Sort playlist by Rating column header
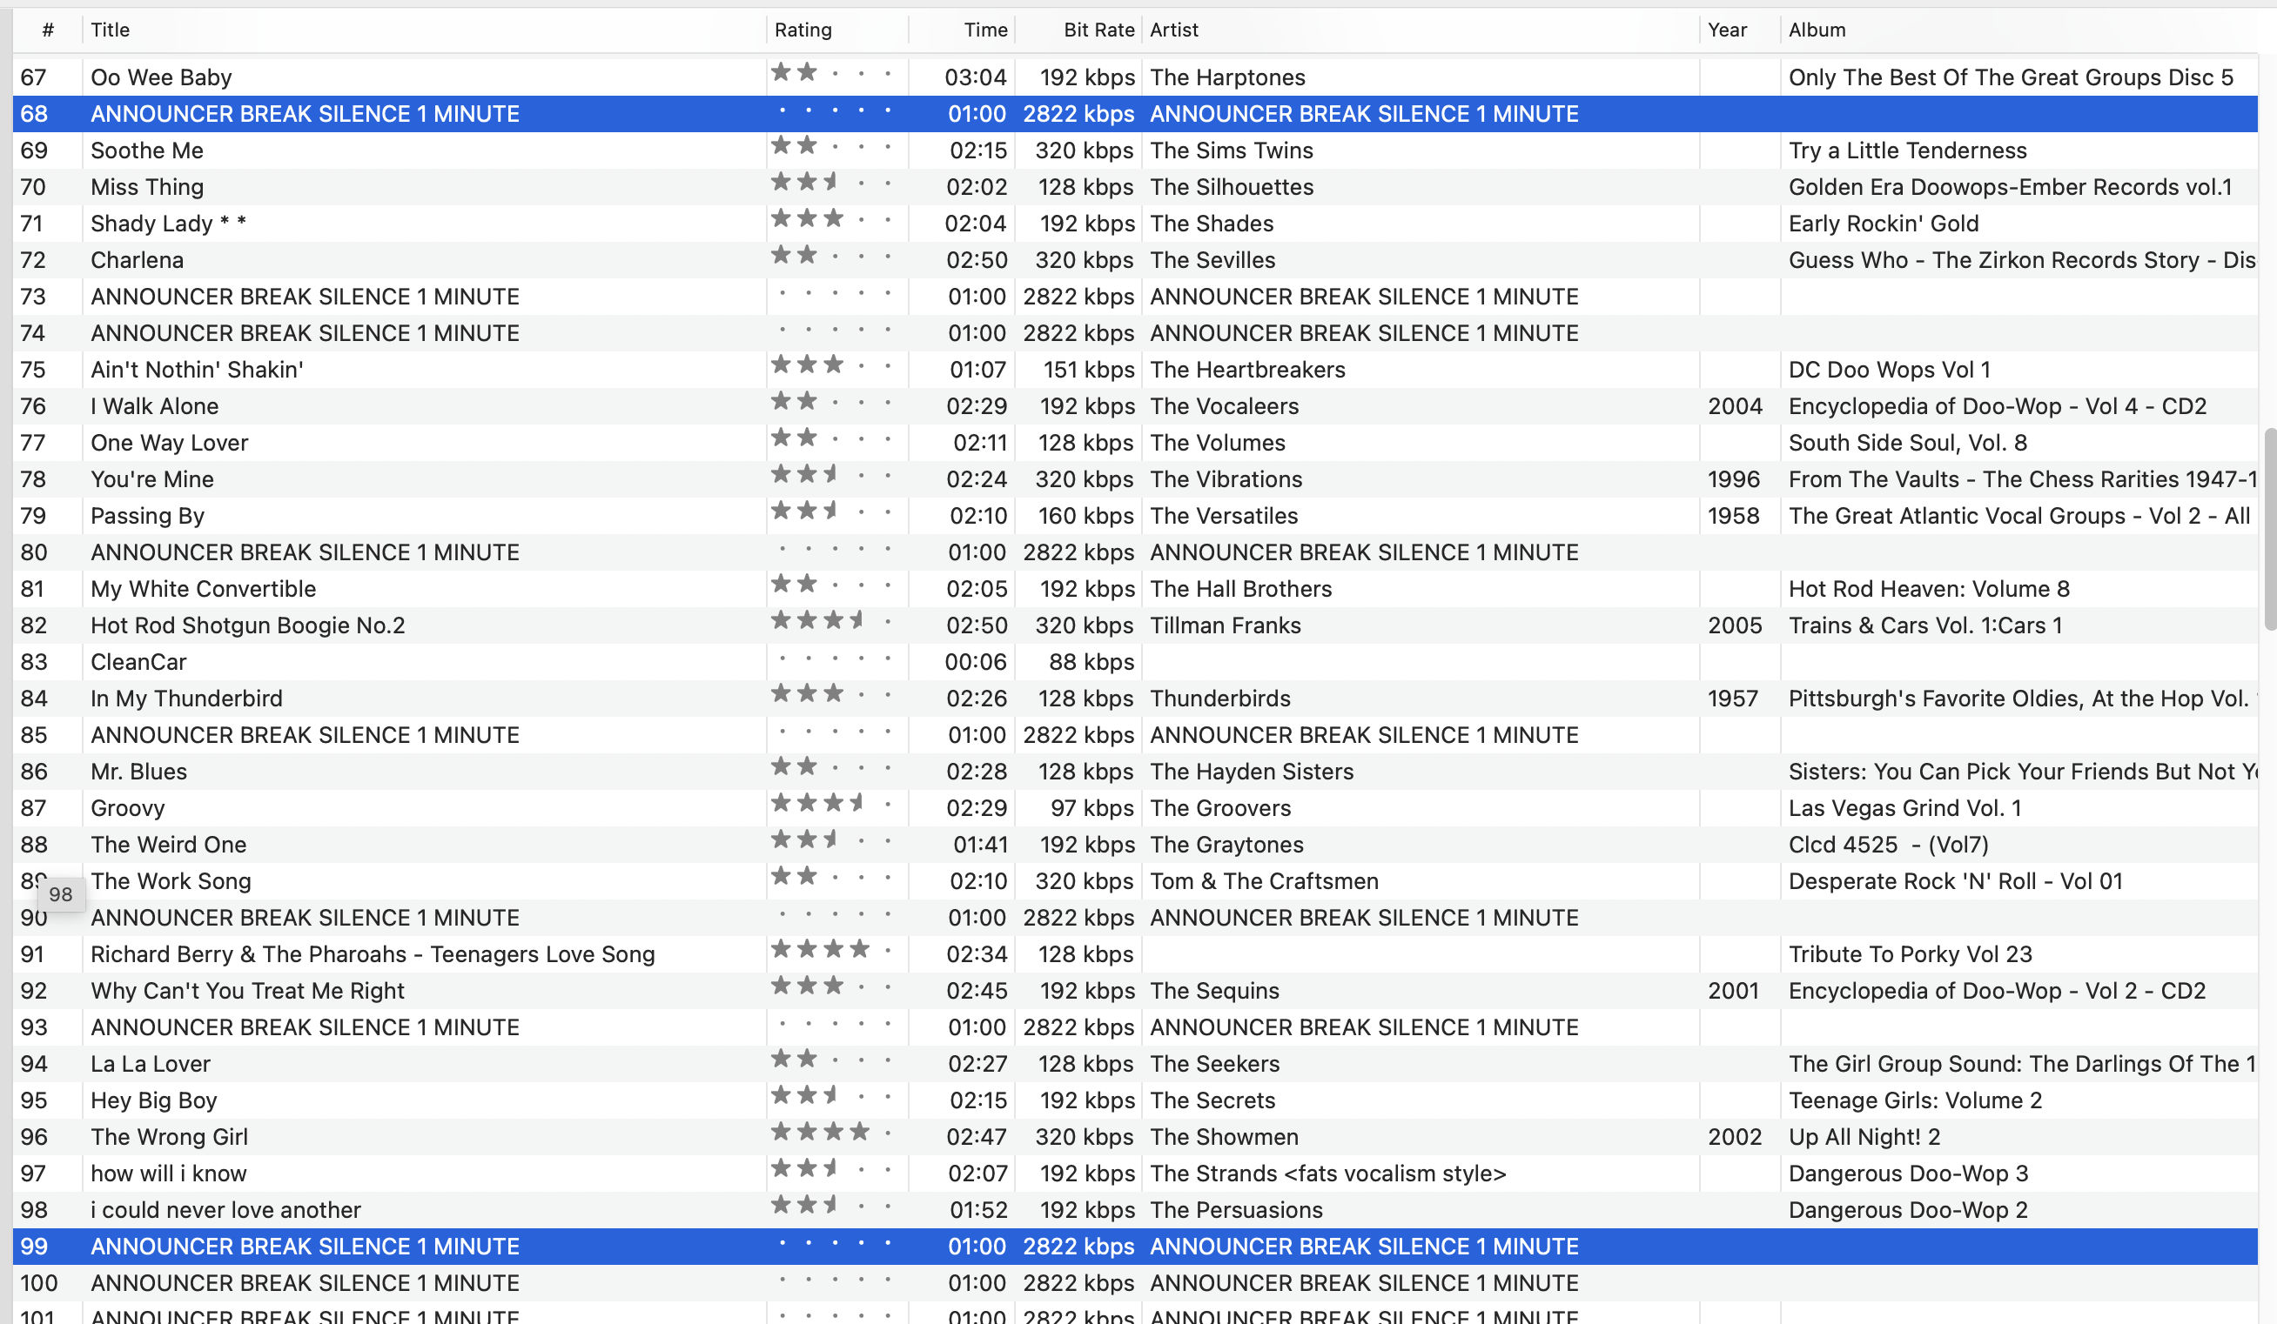The image size is (2277, 1324). [x=803, y=30]
